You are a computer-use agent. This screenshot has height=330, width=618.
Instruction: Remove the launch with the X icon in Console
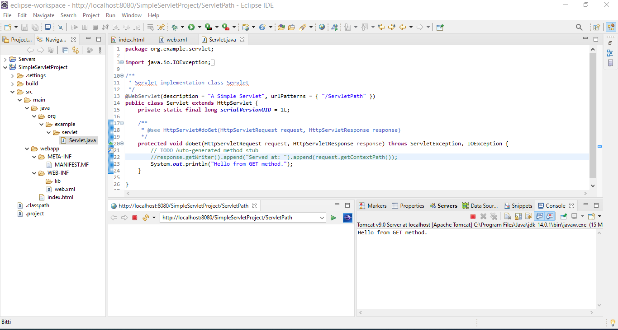[483, 216]
